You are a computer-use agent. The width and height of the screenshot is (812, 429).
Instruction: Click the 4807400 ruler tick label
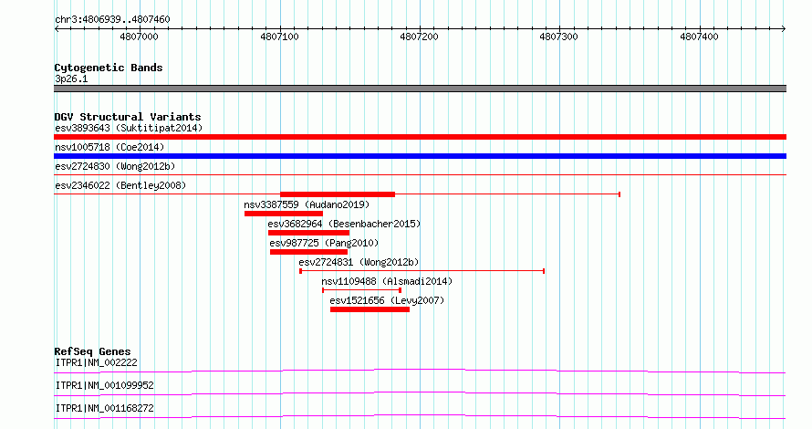699,37
